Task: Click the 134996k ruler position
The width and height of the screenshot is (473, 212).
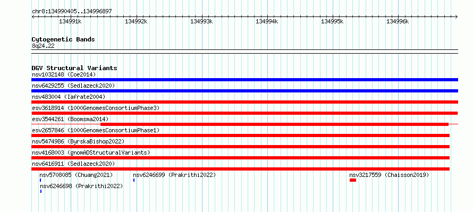Action: click(x=398, y=21)
